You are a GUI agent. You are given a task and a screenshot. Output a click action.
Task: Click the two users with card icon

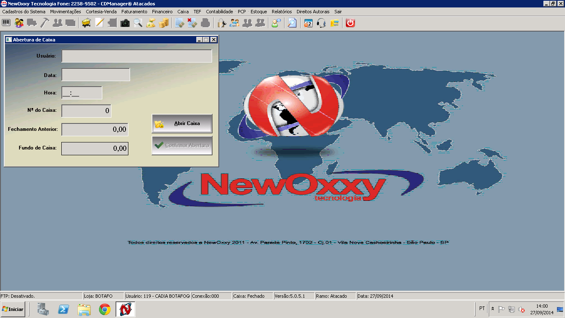[x=234, y=23]
